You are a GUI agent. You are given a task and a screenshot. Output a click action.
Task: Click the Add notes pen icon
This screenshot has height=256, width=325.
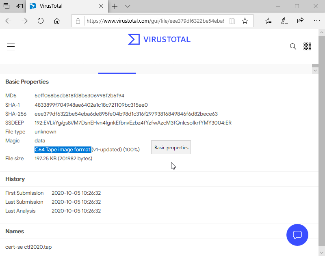[x=284, y=21]
